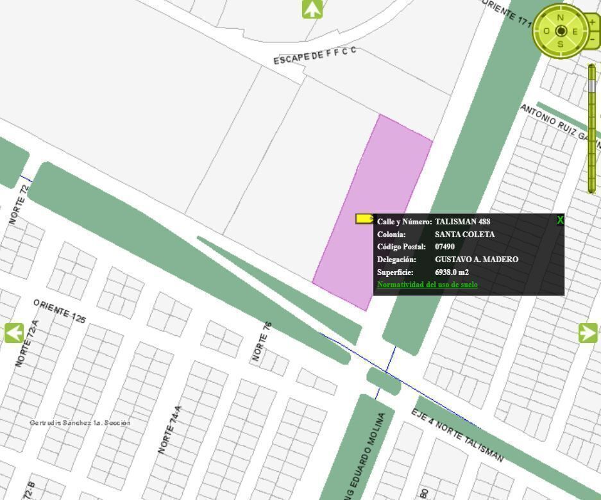Pan the map east with the right arrow

click(x=588, y=333)
